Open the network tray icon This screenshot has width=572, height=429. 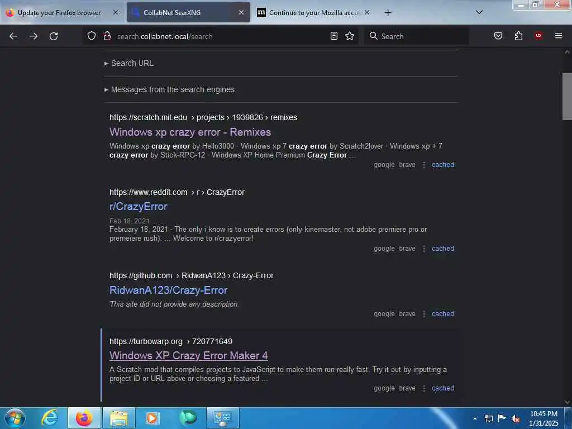click(x=488, y=418)
